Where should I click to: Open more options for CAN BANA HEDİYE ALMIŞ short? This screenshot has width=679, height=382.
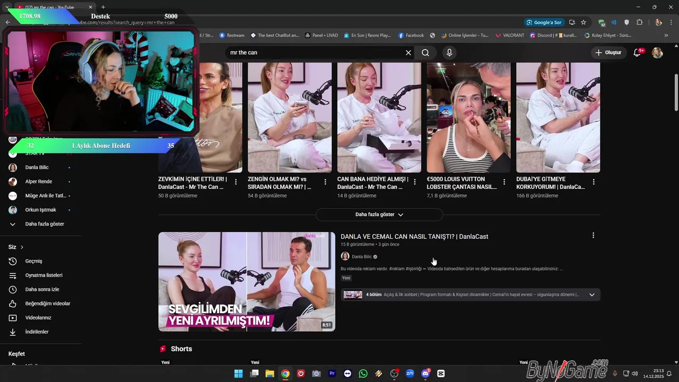(x=415, y=182)
